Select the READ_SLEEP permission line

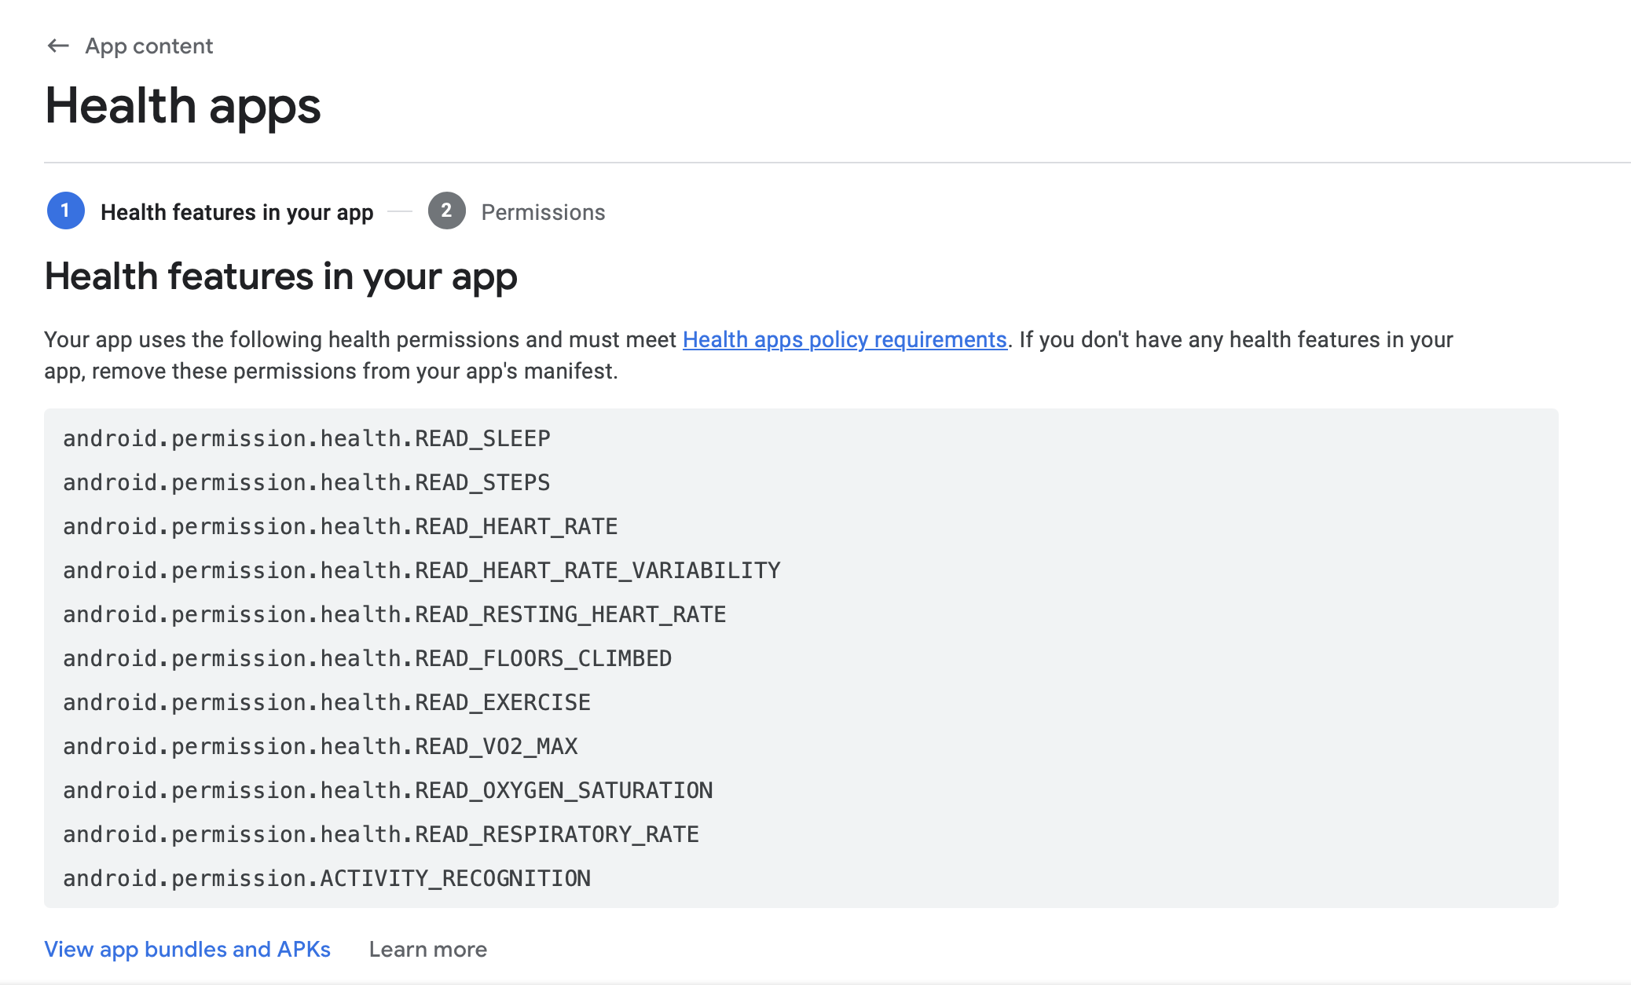[x=306, y=438]
